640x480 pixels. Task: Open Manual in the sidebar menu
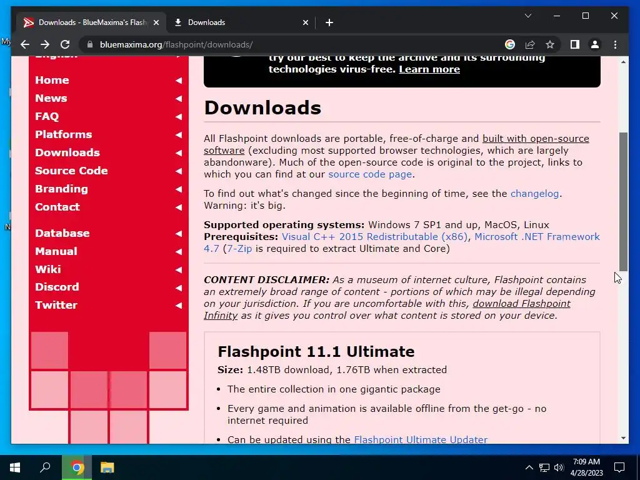[x=56, y=251]
